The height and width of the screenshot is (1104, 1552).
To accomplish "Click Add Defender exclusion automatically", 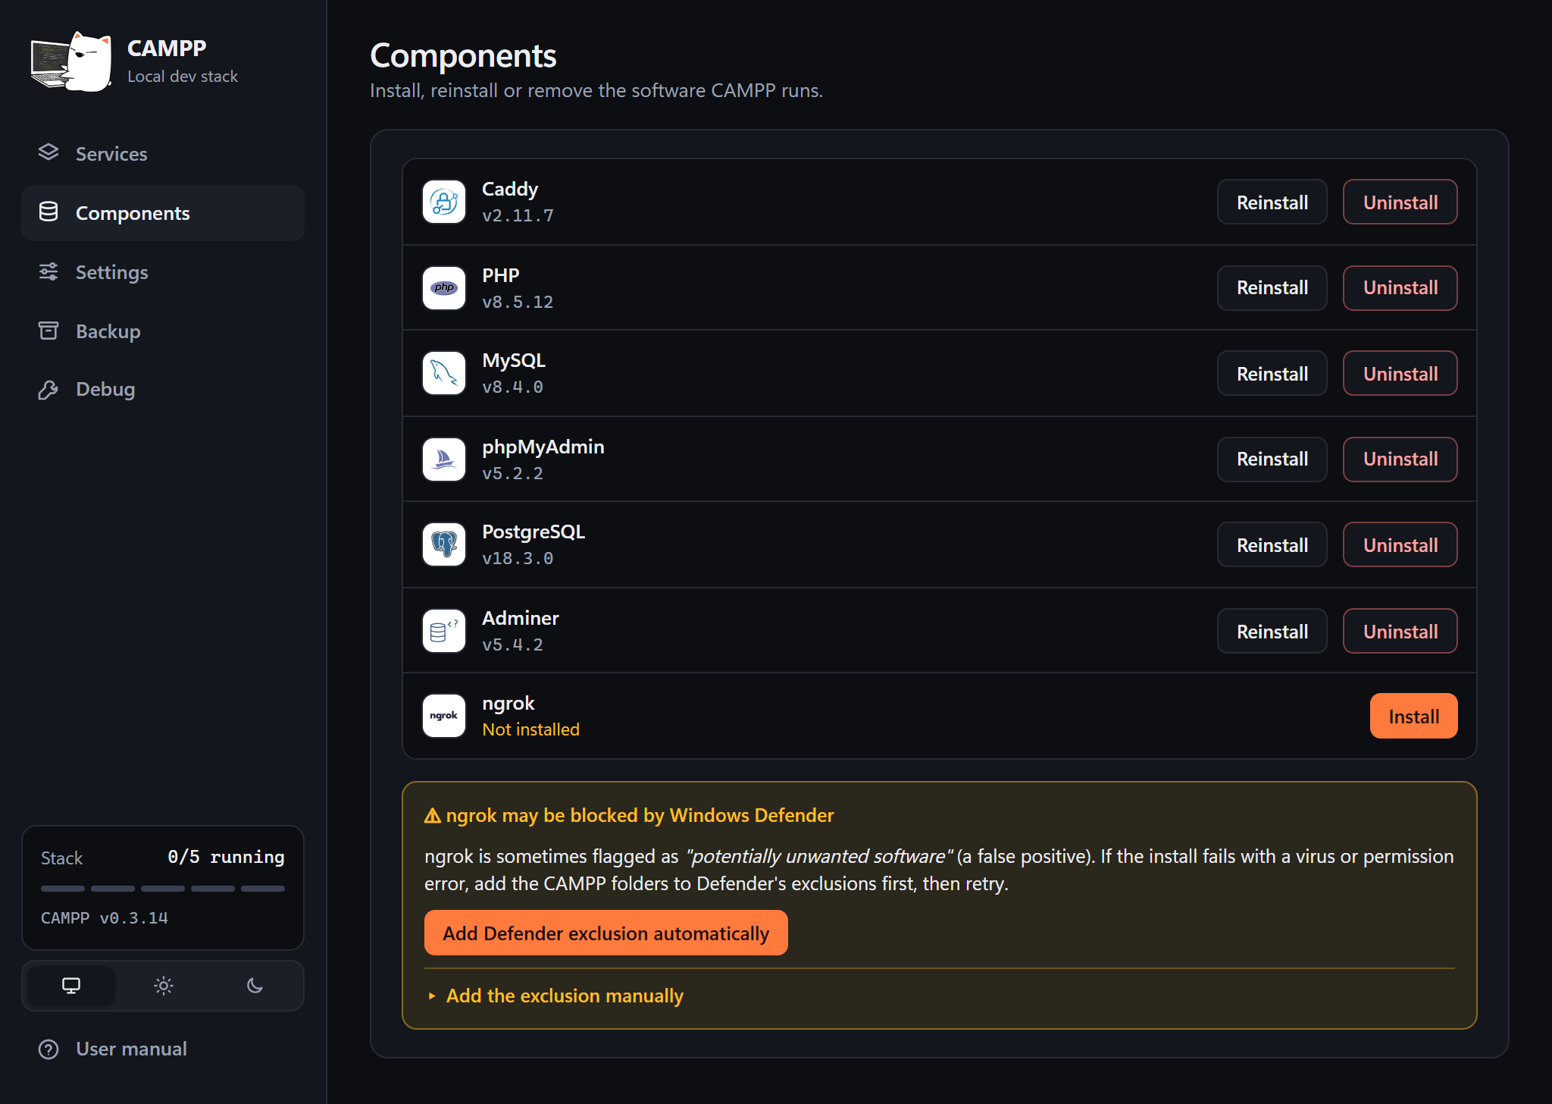I will [x=606, y=933].
